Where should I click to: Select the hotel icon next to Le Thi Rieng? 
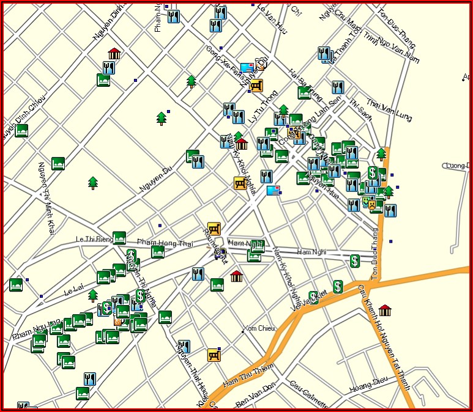[119, 238]
